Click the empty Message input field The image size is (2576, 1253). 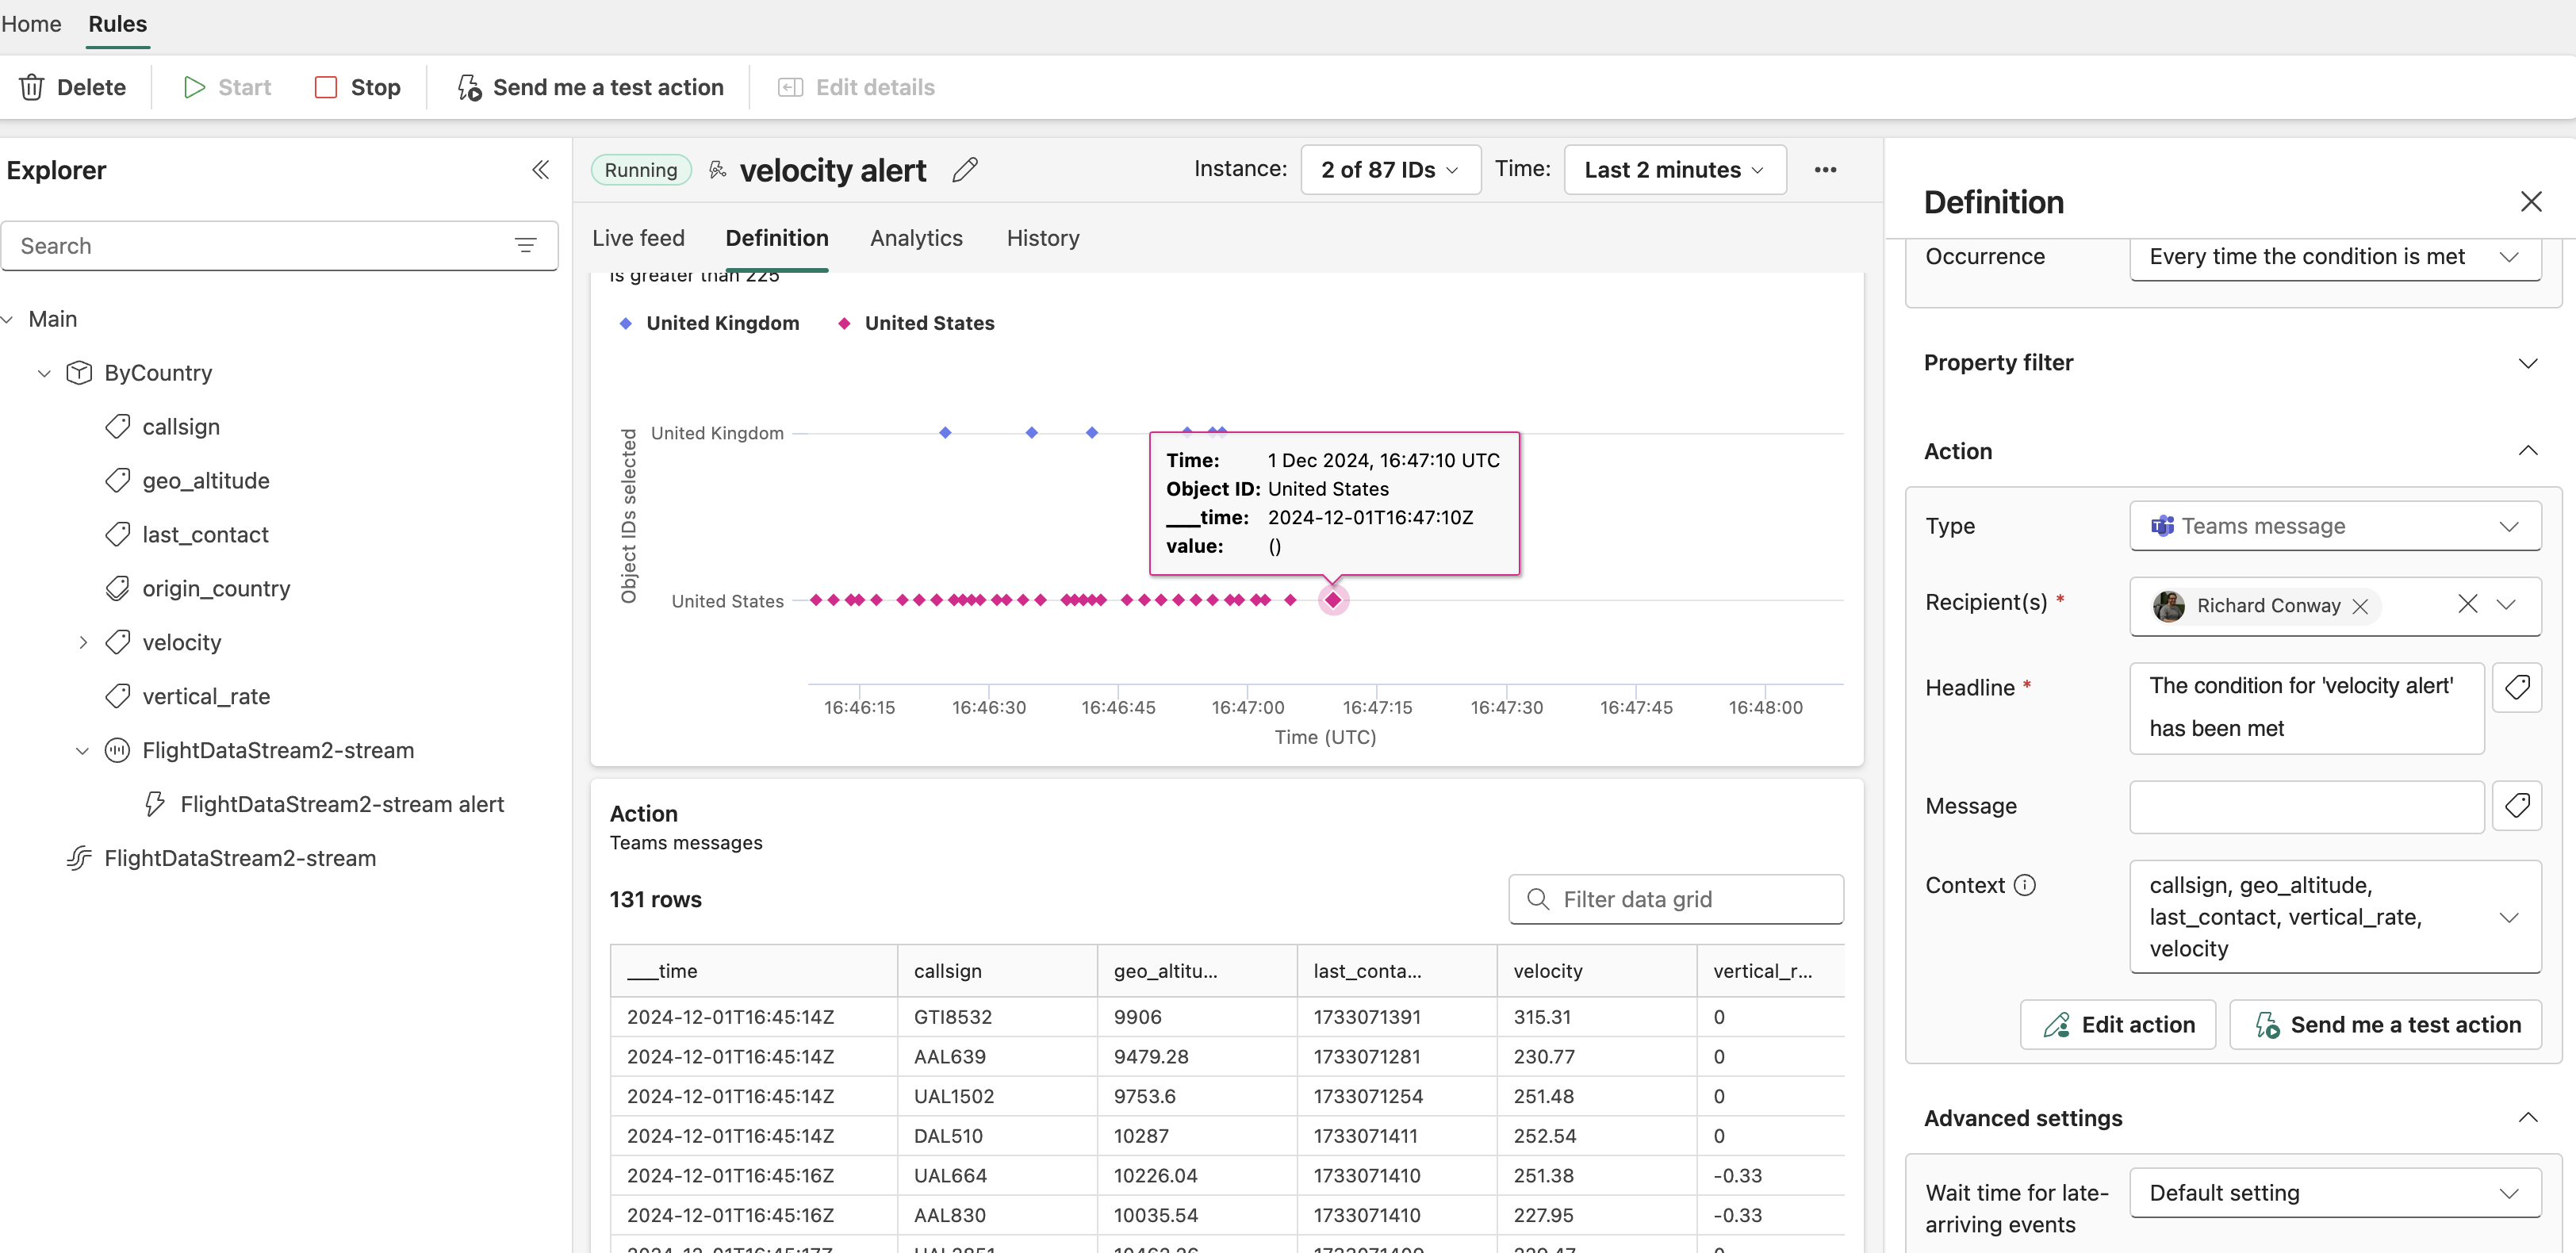click(2306, 807)
